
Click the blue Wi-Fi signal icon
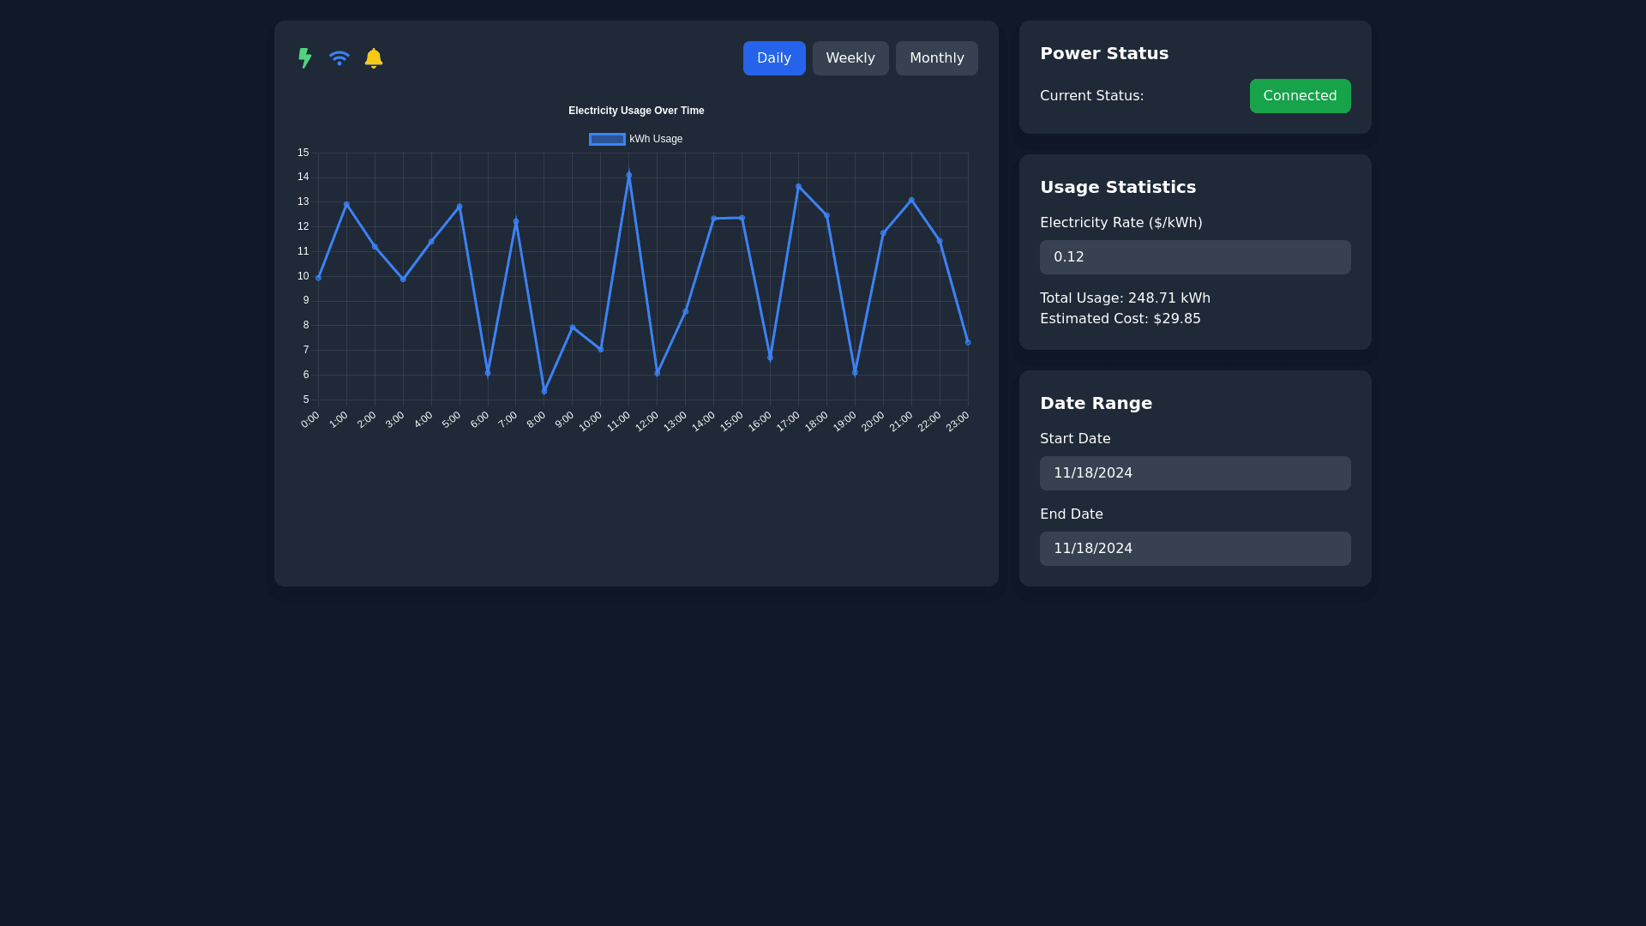(x=339, y=58)
